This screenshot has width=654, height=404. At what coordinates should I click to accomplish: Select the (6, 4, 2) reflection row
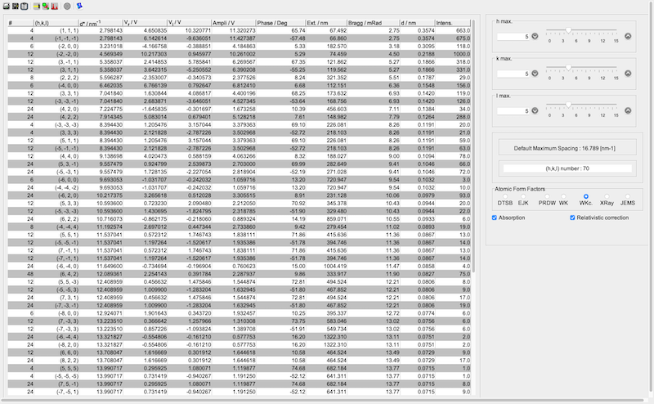[239, 274]
